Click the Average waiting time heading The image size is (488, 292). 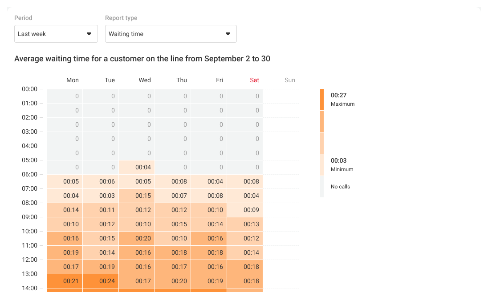coord(142,59)
